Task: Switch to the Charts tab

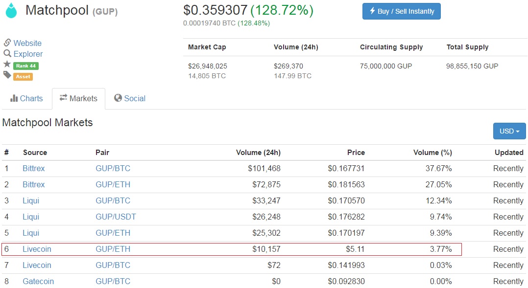Action: click(x=26, y=98)
